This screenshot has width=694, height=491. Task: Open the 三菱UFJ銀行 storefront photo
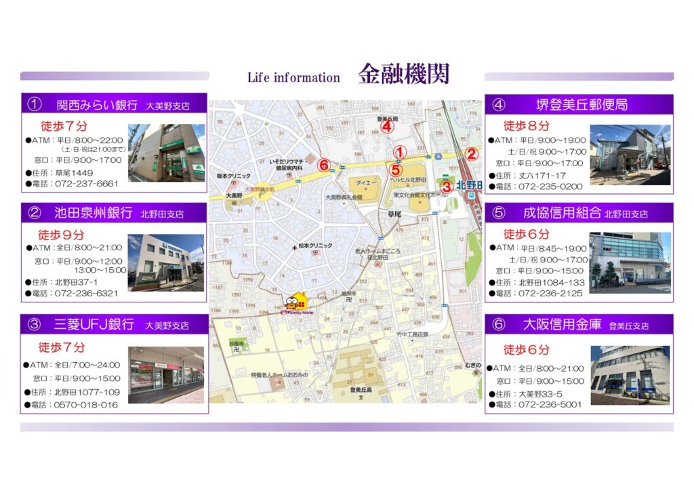point(166,374)
